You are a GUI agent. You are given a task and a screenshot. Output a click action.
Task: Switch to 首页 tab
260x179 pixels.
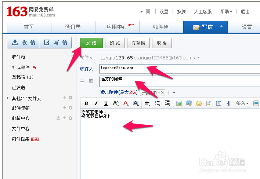coord(29,27)
